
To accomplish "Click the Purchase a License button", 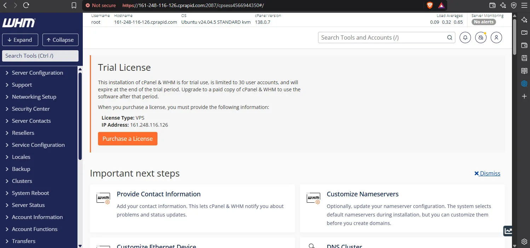I will pyautogui.click(x=128, y=139).
